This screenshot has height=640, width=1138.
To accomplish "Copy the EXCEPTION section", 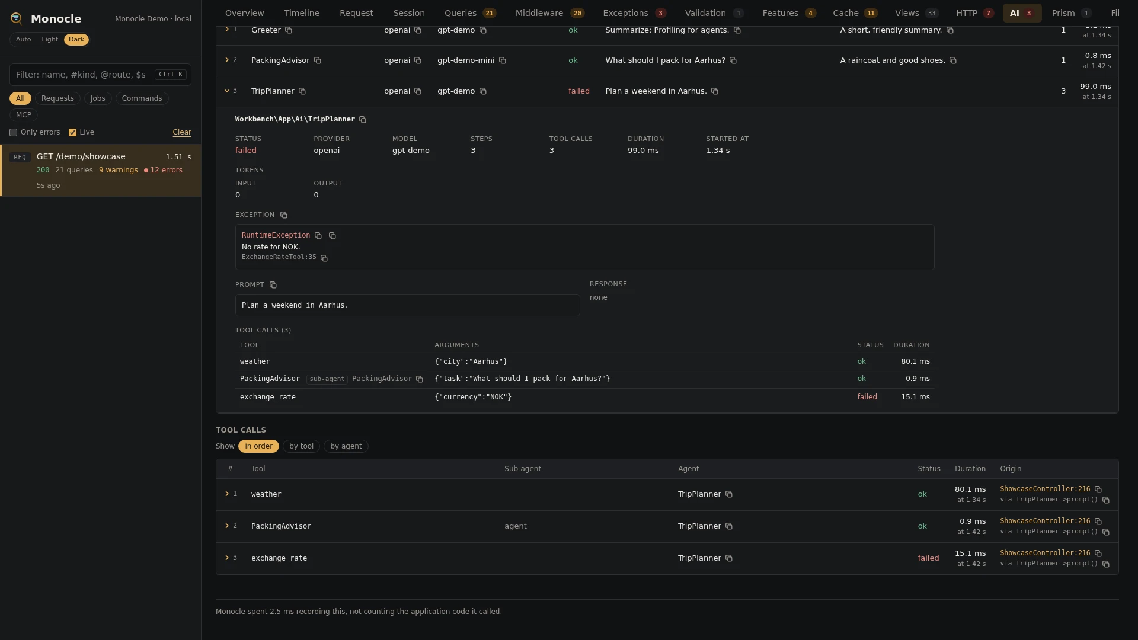I will pyautogui.click(x=283, y=215).
